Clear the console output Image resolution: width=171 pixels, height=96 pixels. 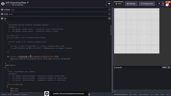[x=164, y=67]
